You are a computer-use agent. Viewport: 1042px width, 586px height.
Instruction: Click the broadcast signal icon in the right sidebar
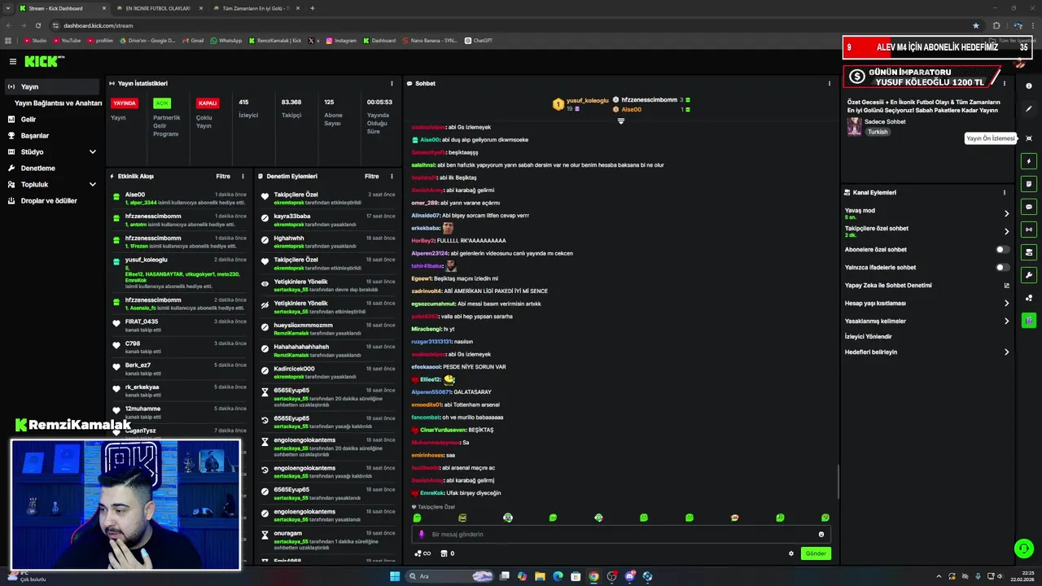tap(1029, 230)
